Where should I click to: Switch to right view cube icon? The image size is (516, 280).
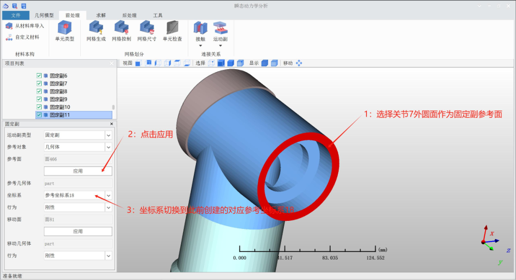tap(168, 63)
